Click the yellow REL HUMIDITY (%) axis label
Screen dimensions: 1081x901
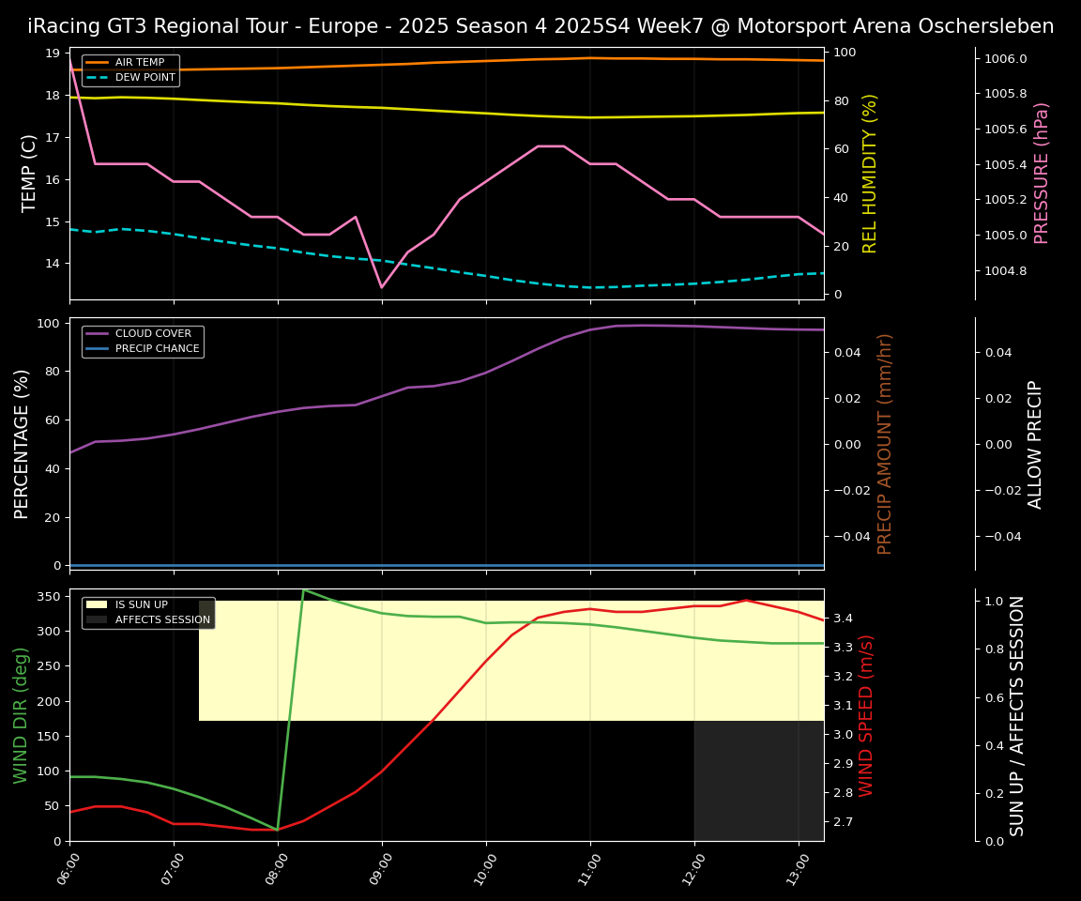tap(870, 173)
